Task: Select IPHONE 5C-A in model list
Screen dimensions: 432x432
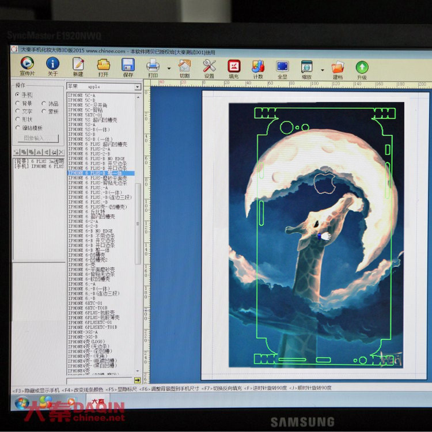Action: coord(82,95)
